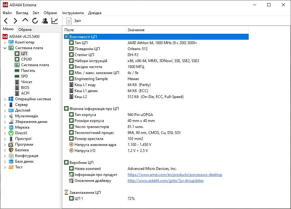Open the Довідка menu
The width and height of the screenshot is (291, 209).
click(x=95, y=13)
